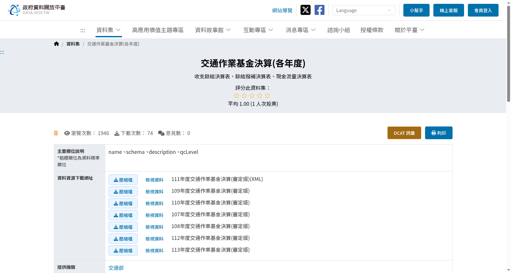Open the 網站導覽 link

tap(282, 11)
